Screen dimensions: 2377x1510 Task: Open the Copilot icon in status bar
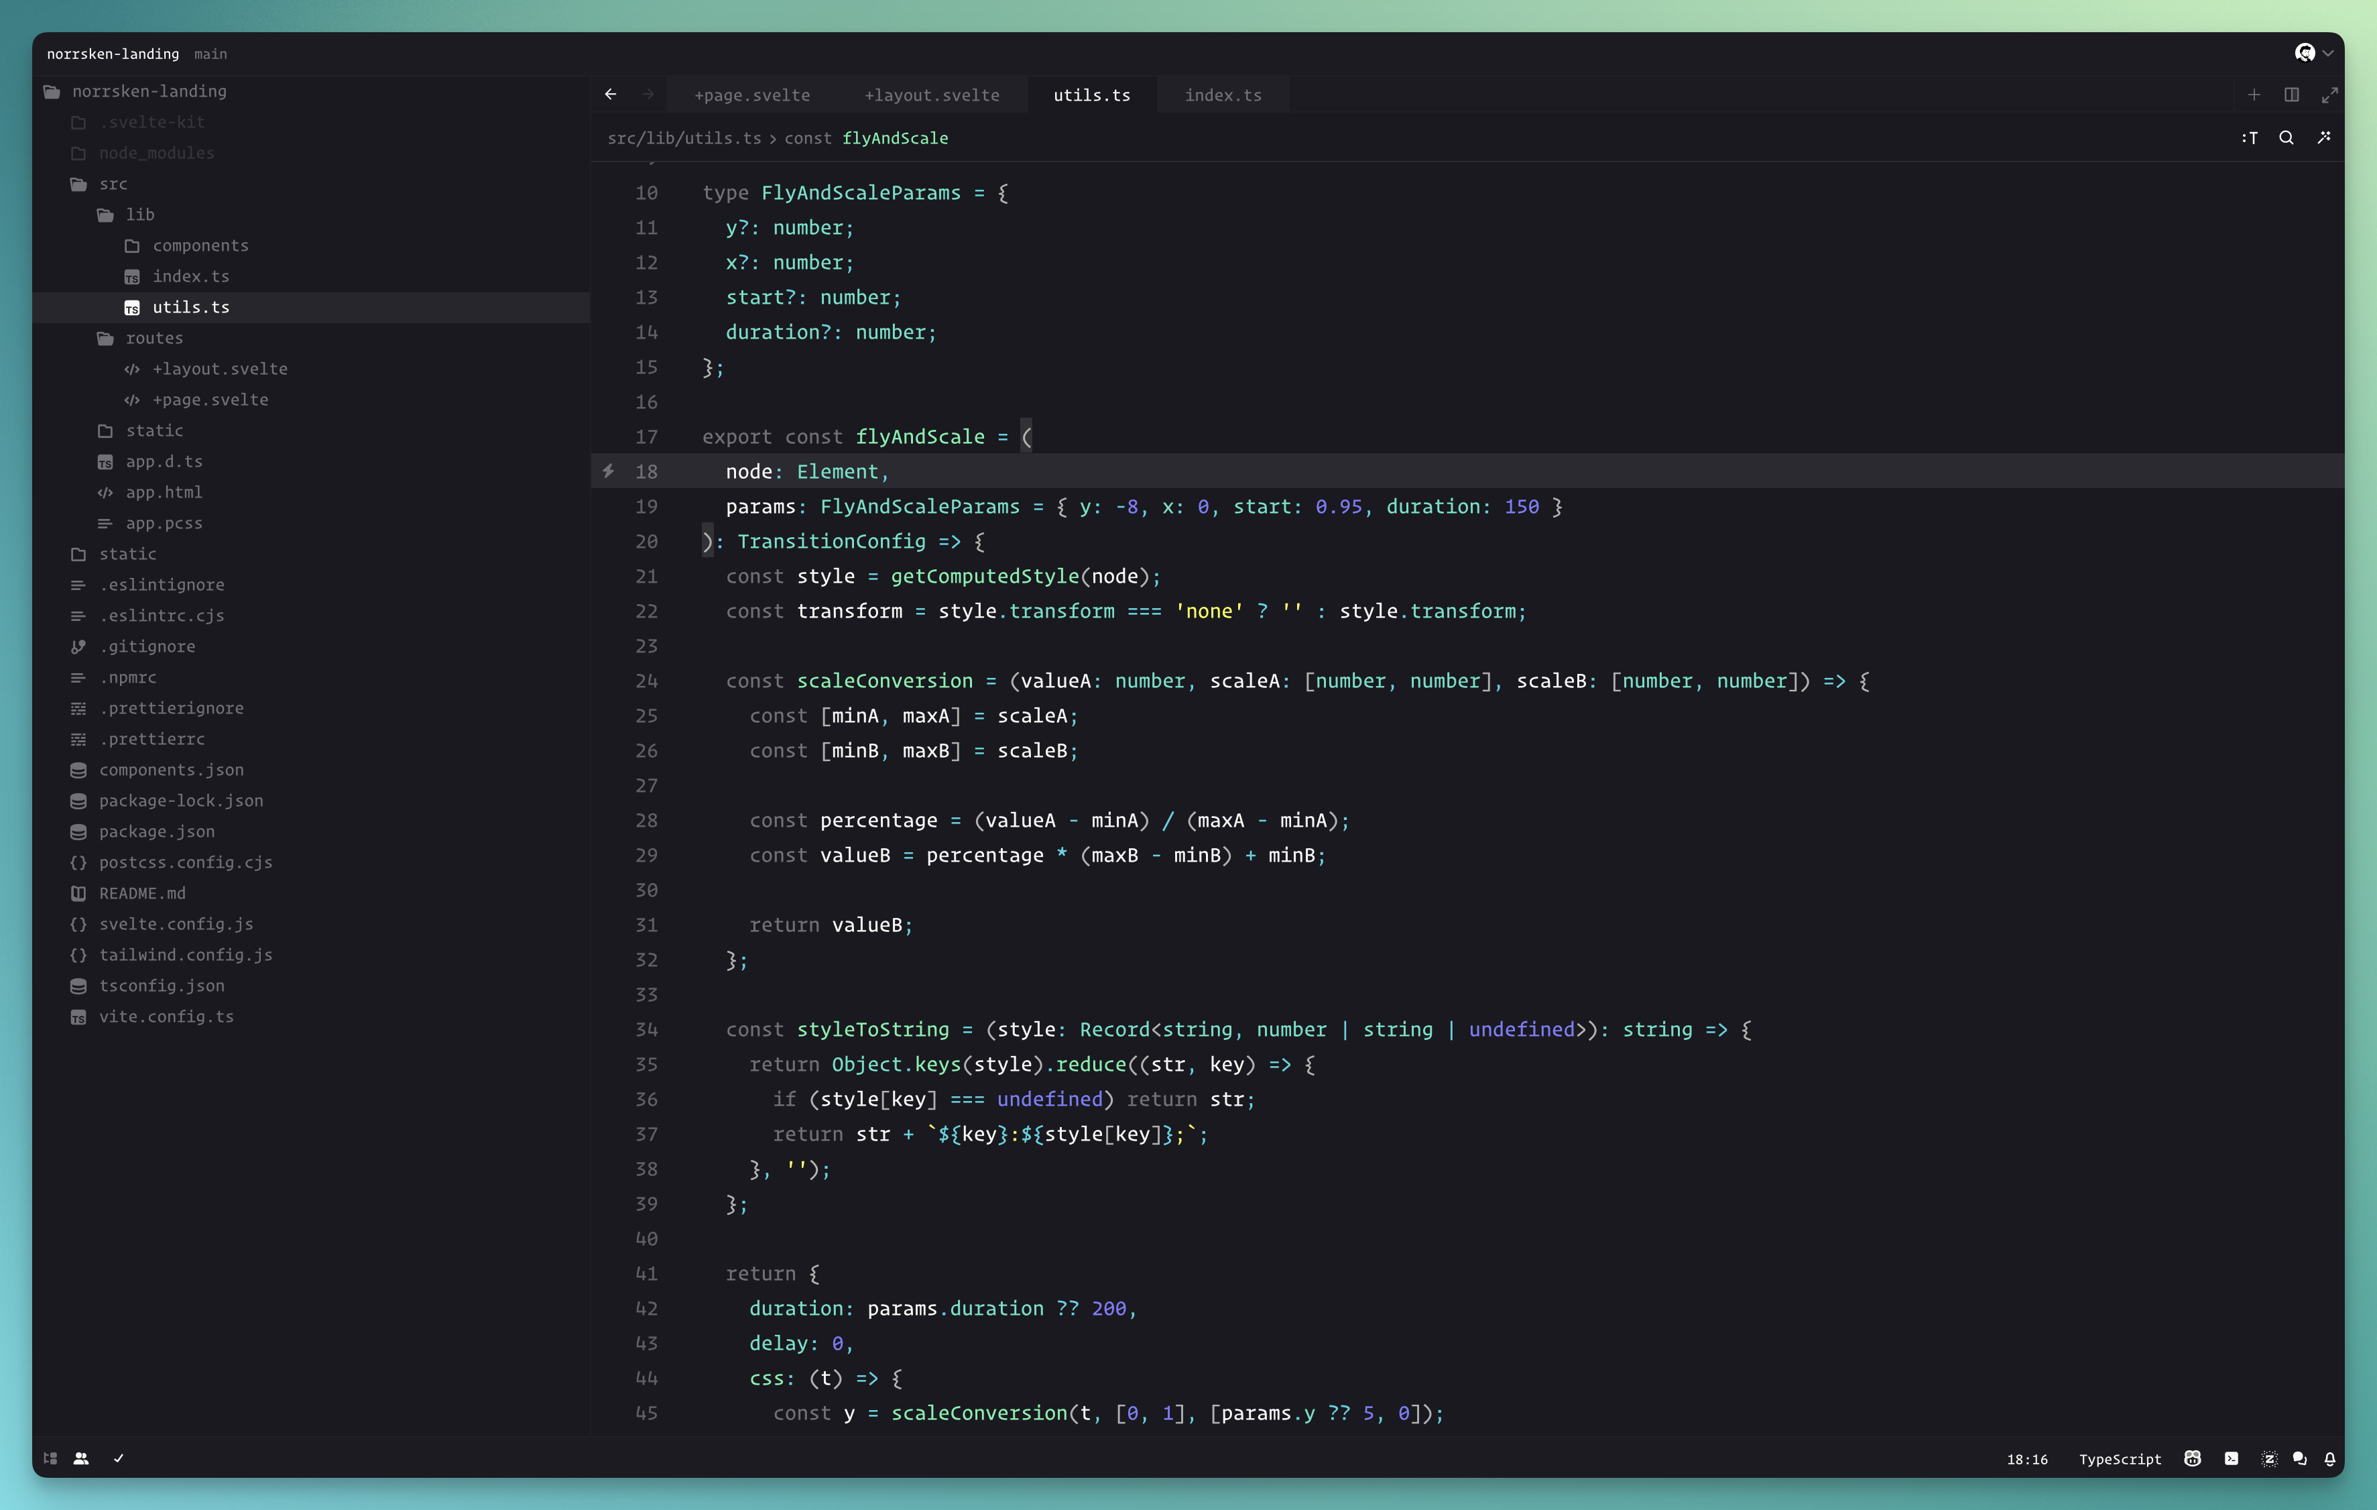[2193, 1458]
